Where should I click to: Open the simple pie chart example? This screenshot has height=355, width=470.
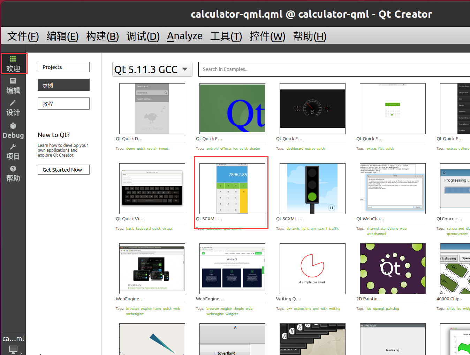click(312, 269)
